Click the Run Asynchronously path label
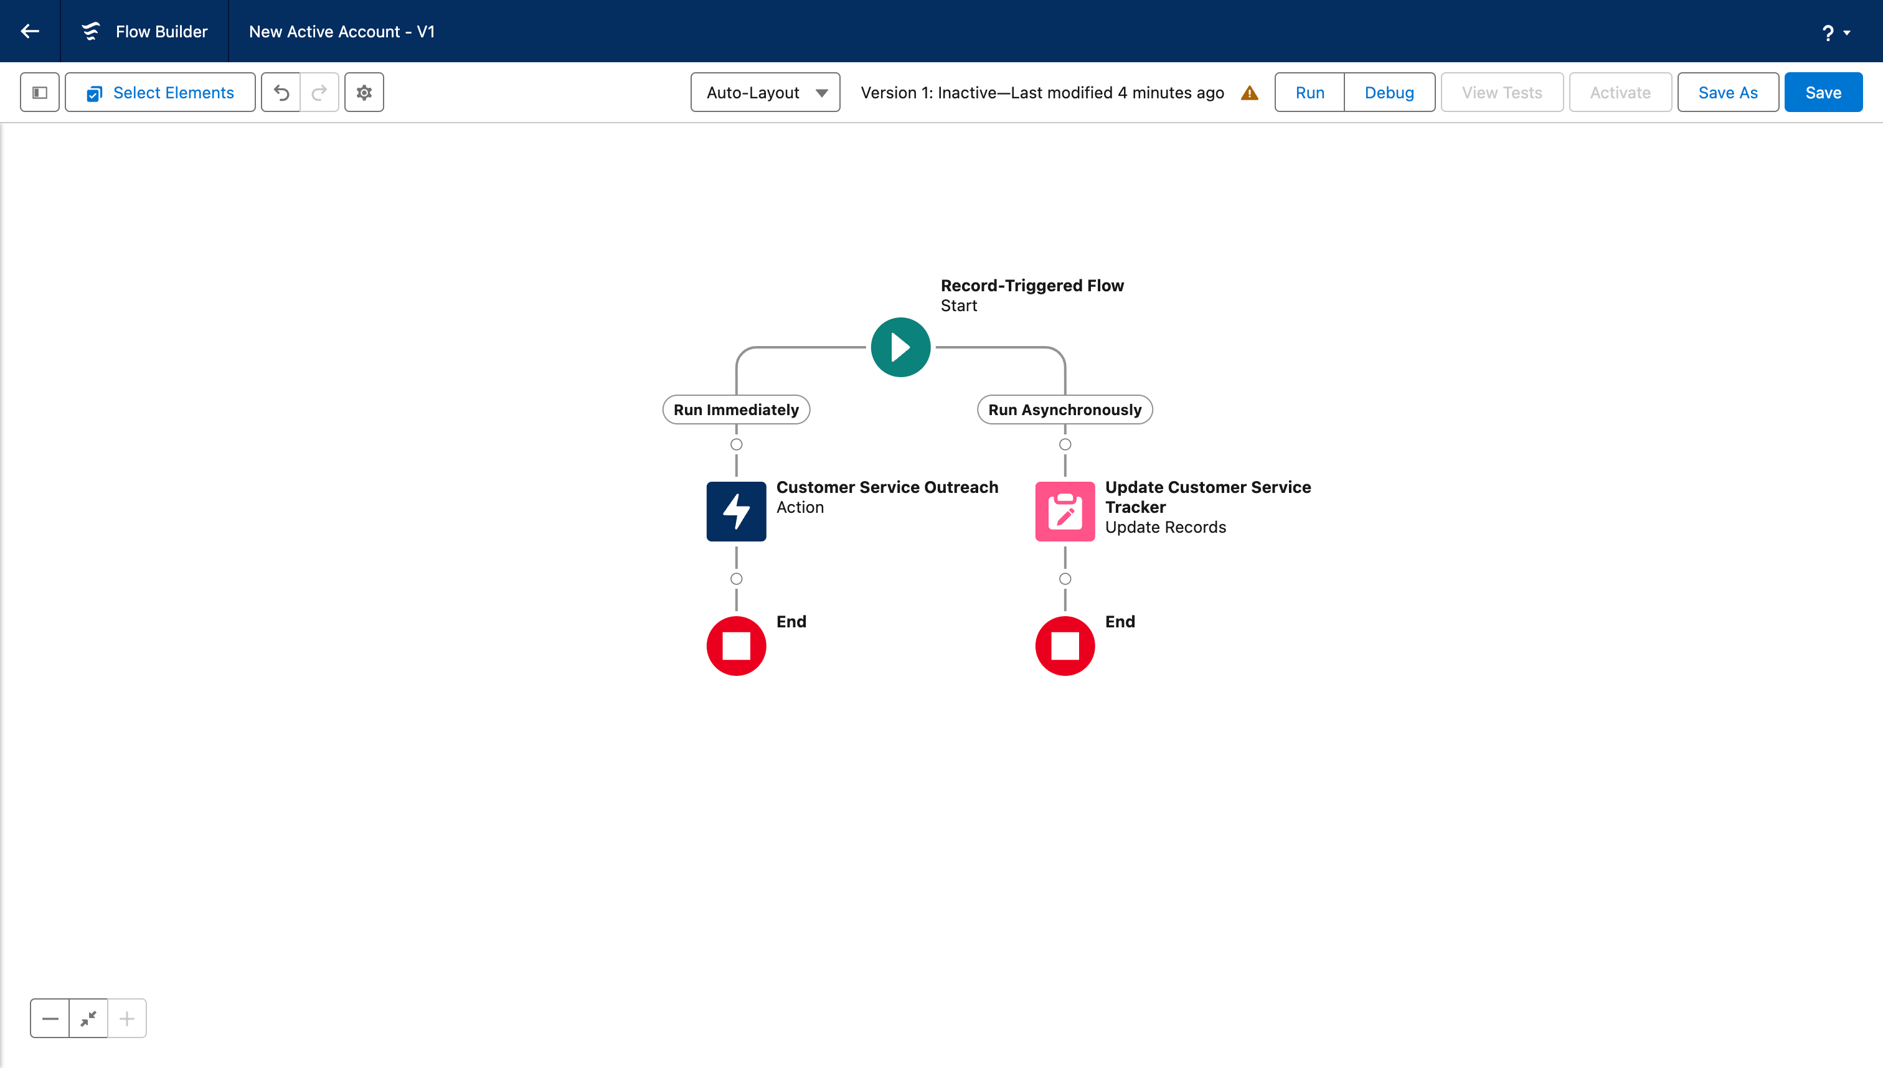Image resolution: width=1883 pixels, height=1068 pixels. coord(1064,410)
